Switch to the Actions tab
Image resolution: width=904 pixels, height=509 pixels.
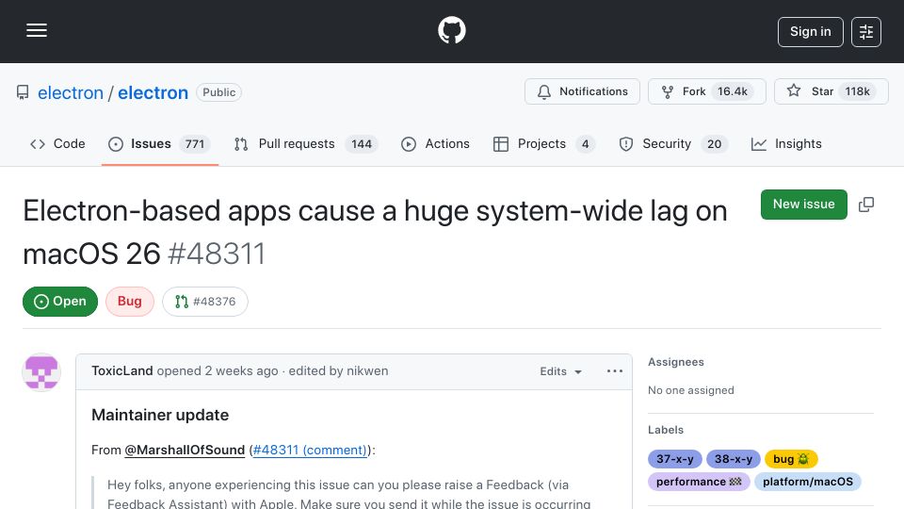(x=435, y=143)
